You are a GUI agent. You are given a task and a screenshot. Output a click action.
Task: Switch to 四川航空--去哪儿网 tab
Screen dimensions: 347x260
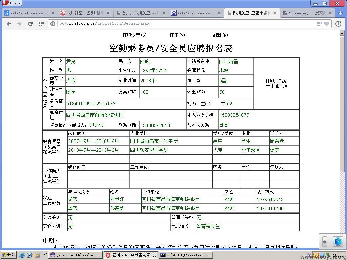pos(85,13)
